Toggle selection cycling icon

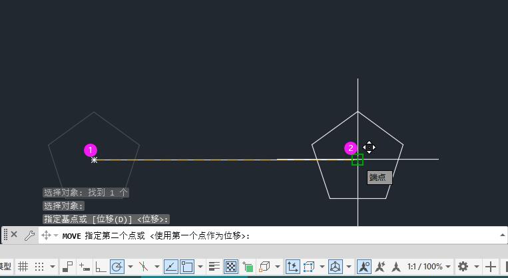pyautogui.click(x=248, y=267)
